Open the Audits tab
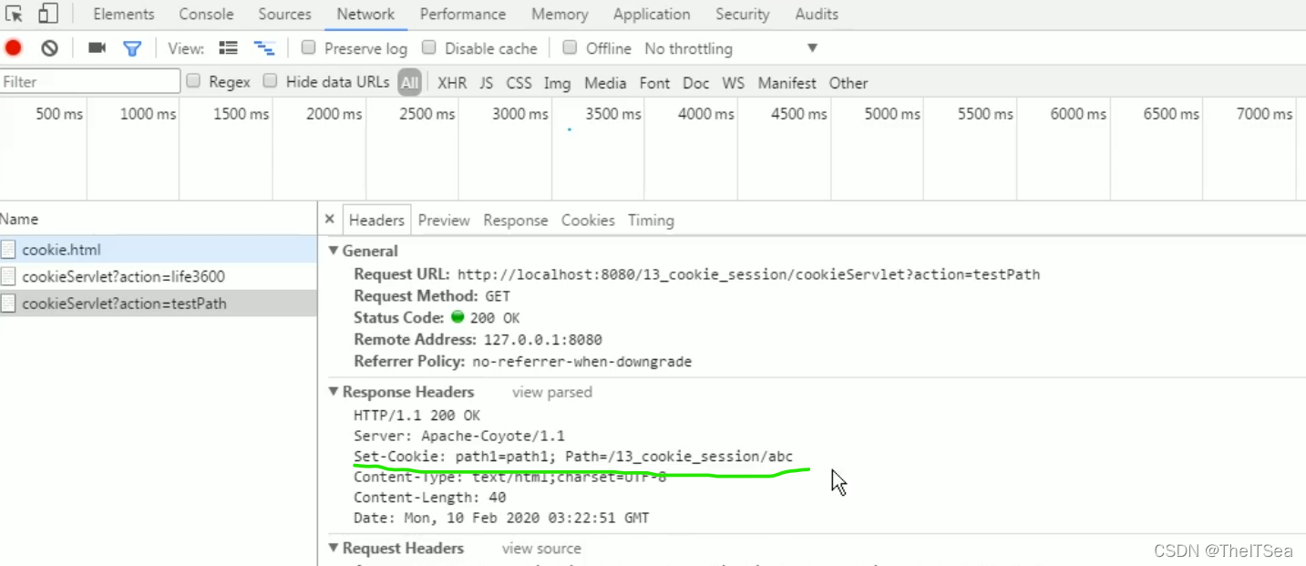The image size is (1306, 566). click(x=817, y=14)
